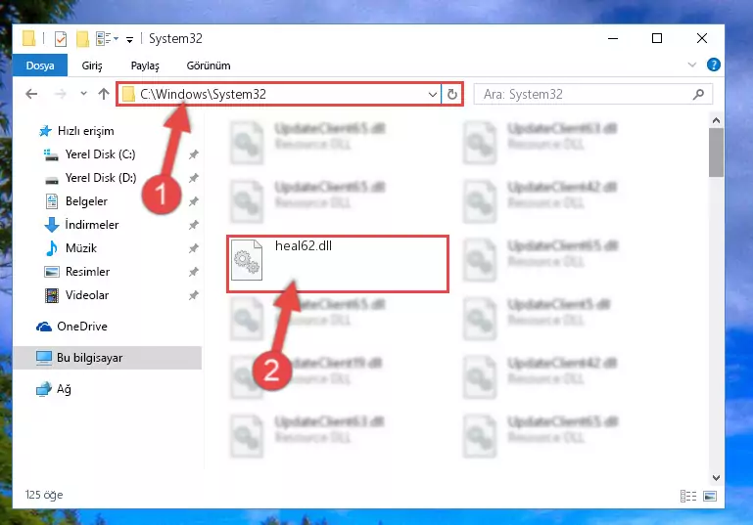Image resolution: width=753 pixels, height=525 pixels.
Task: Go back with the left arrow
Action: [31, 94]
